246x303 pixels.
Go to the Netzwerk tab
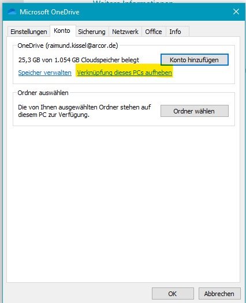125,32
